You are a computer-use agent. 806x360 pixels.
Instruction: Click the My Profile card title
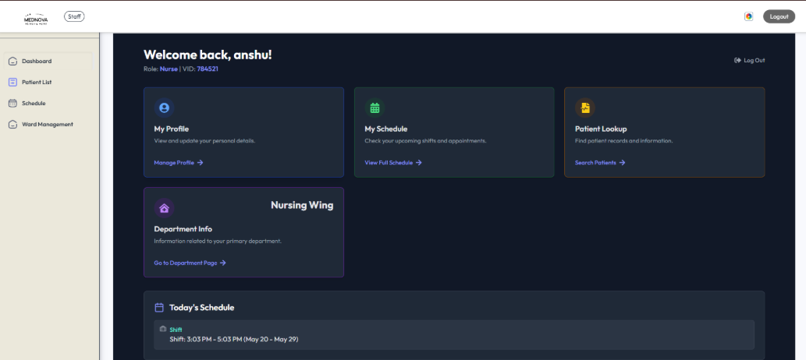tap(172, 129)
